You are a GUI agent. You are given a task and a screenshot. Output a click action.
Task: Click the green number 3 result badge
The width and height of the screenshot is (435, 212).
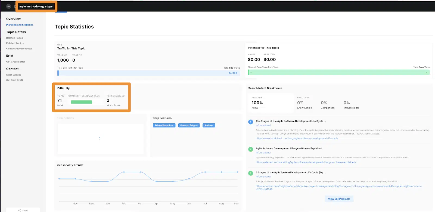(x=251, y=173)
